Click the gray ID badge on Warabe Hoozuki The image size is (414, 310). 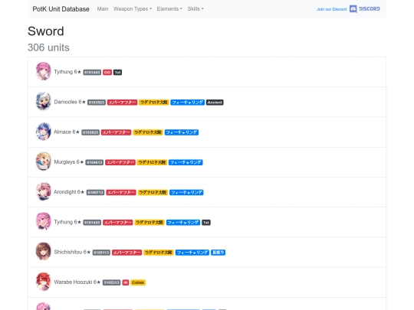coord(111,282)
